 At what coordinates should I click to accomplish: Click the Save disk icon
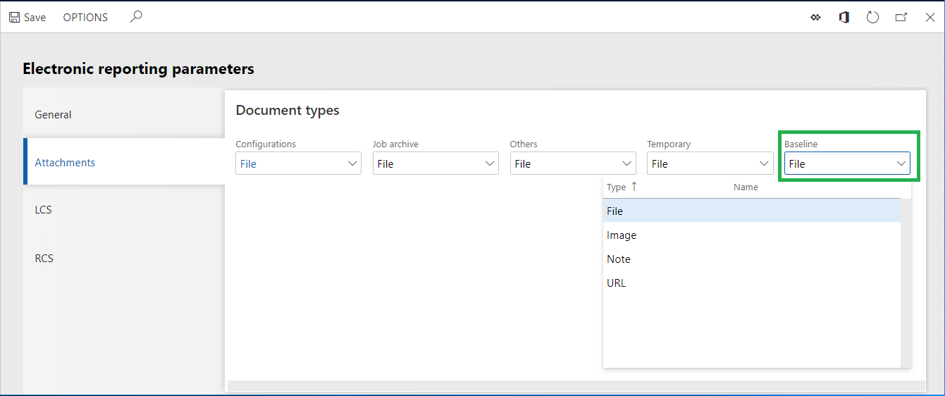tap(15, 18)
